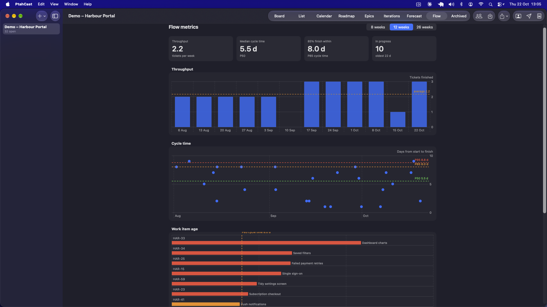This screenshot has width=547, height=307.
Task: Click the 22 Oct throughput bar
Action: click(419, 104)
